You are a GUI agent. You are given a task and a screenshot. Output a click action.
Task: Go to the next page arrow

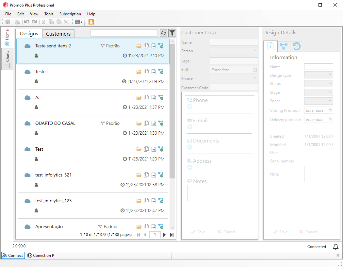(165, 235)
